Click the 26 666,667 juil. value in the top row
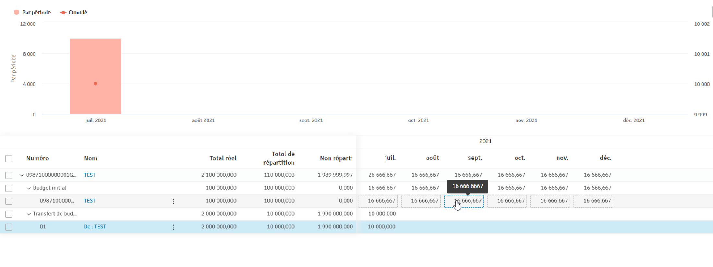 pos(382,175)
